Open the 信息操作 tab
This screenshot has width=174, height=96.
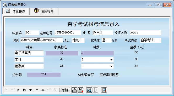(x=15, y=11)
